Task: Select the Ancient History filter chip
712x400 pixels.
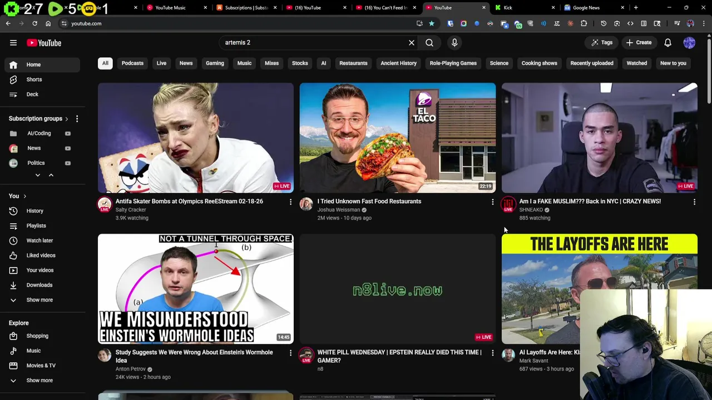Action: point(398,63)
